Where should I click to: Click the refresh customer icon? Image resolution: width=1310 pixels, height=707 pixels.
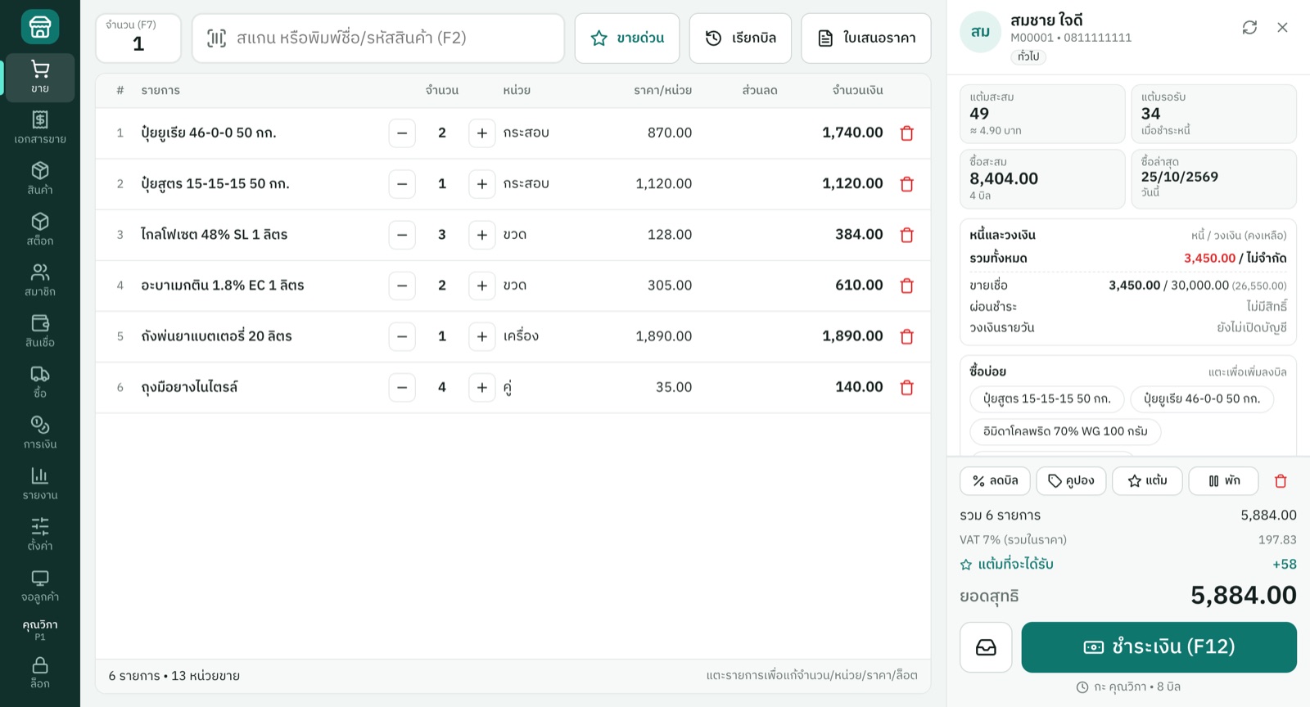pyautogui.click(x=1249, y=28)
